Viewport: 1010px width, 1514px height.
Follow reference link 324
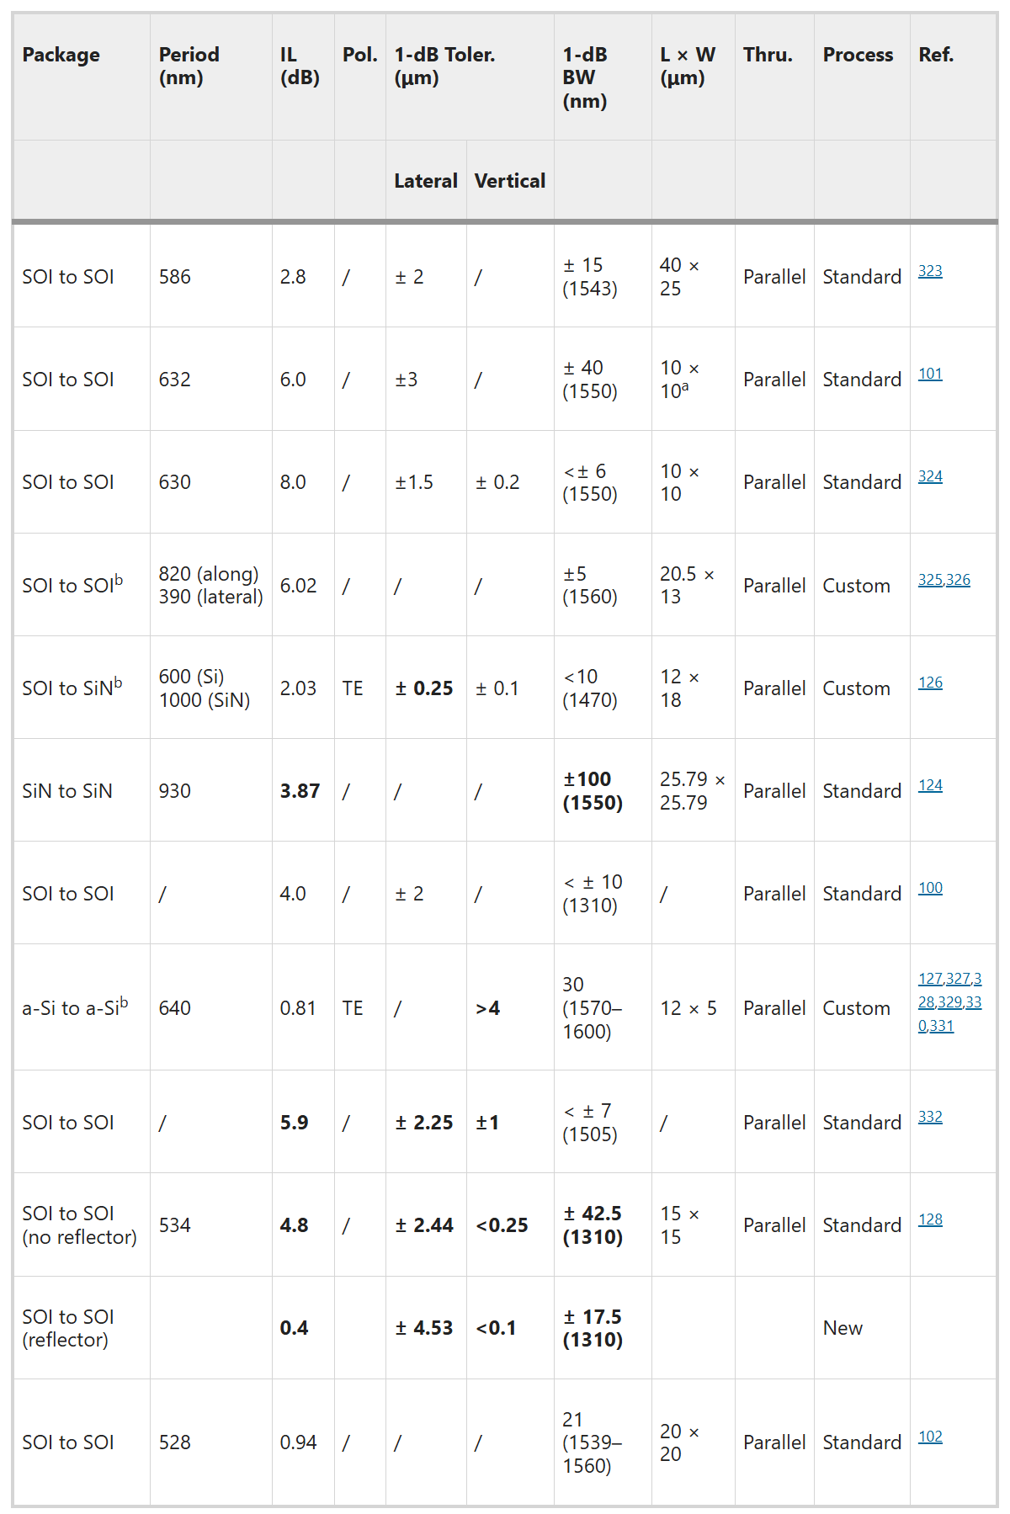[x=929, y=476]
